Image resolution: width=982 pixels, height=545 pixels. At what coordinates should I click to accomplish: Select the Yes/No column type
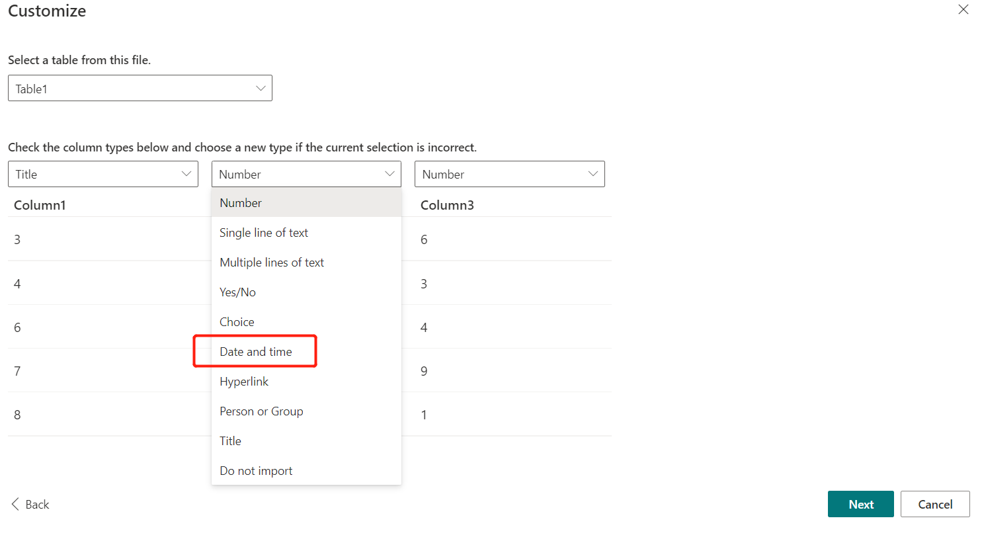pyautogui.click(x=306, y=292)
